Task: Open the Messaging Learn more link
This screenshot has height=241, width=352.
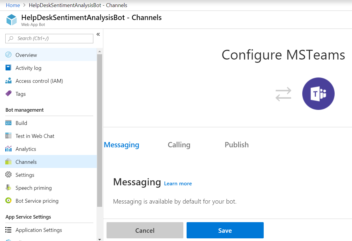Action: (178, 184)
